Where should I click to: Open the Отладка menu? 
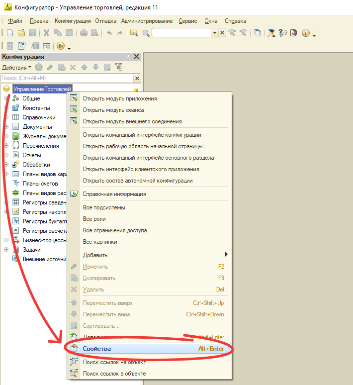click(106, 21)
